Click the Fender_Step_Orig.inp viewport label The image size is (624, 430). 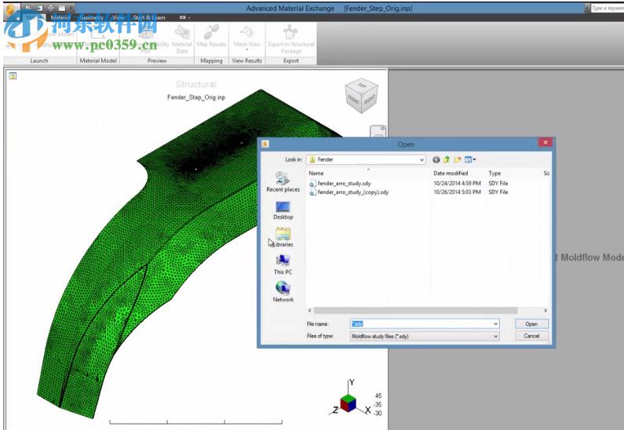pyautogui.click(x=196, y=97)
